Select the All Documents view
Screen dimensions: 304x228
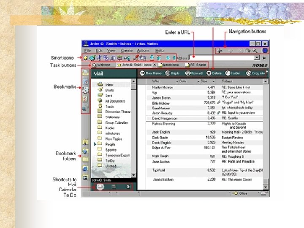pos(111,101)
